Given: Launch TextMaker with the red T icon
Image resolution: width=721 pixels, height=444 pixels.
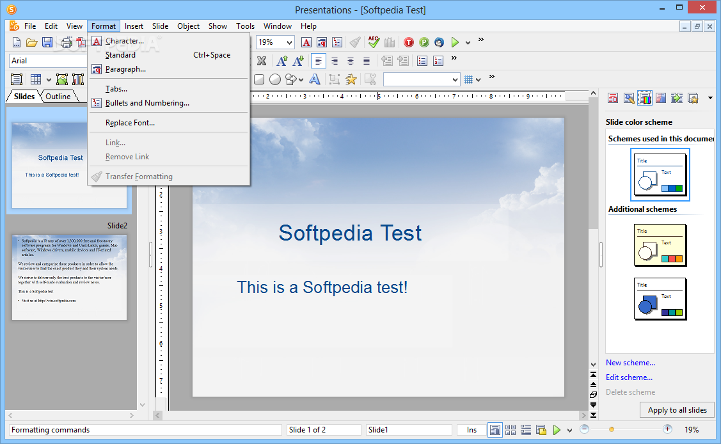Looking at the screenshot, I should pos(408,42).
